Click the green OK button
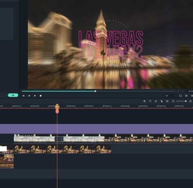The width and height of the screenshot is (193, 188). (x=13, y=95)
